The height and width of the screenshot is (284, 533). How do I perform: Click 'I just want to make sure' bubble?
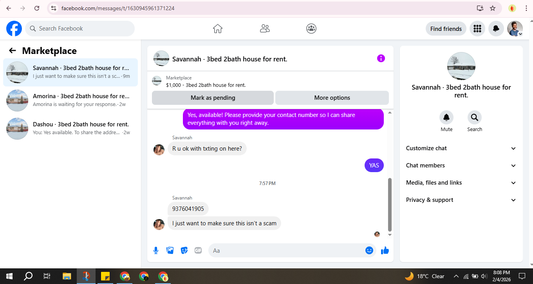click(224, 223)
